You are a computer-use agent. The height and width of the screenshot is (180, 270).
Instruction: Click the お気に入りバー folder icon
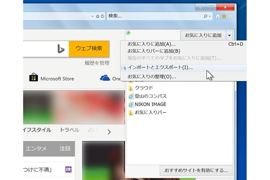131,113
